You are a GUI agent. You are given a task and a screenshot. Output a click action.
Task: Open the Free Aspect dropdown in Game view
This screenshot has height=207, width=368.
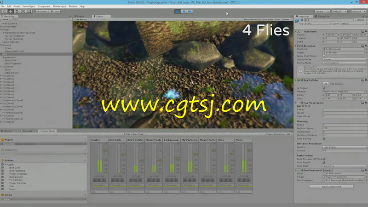click(x=89, y=19)
